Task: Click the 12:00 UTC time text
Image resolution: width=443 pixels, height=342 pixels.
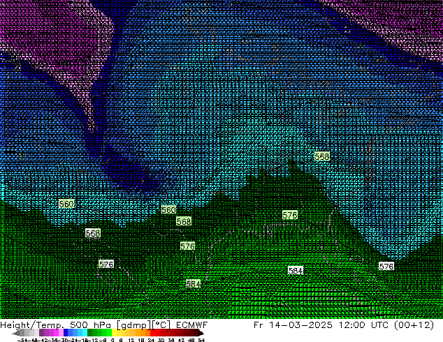Action: [365, 325]
